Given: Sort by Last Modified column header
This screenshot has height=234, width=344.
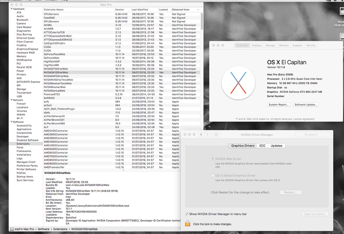Looking at the screenshot, I should pos(145,10).
